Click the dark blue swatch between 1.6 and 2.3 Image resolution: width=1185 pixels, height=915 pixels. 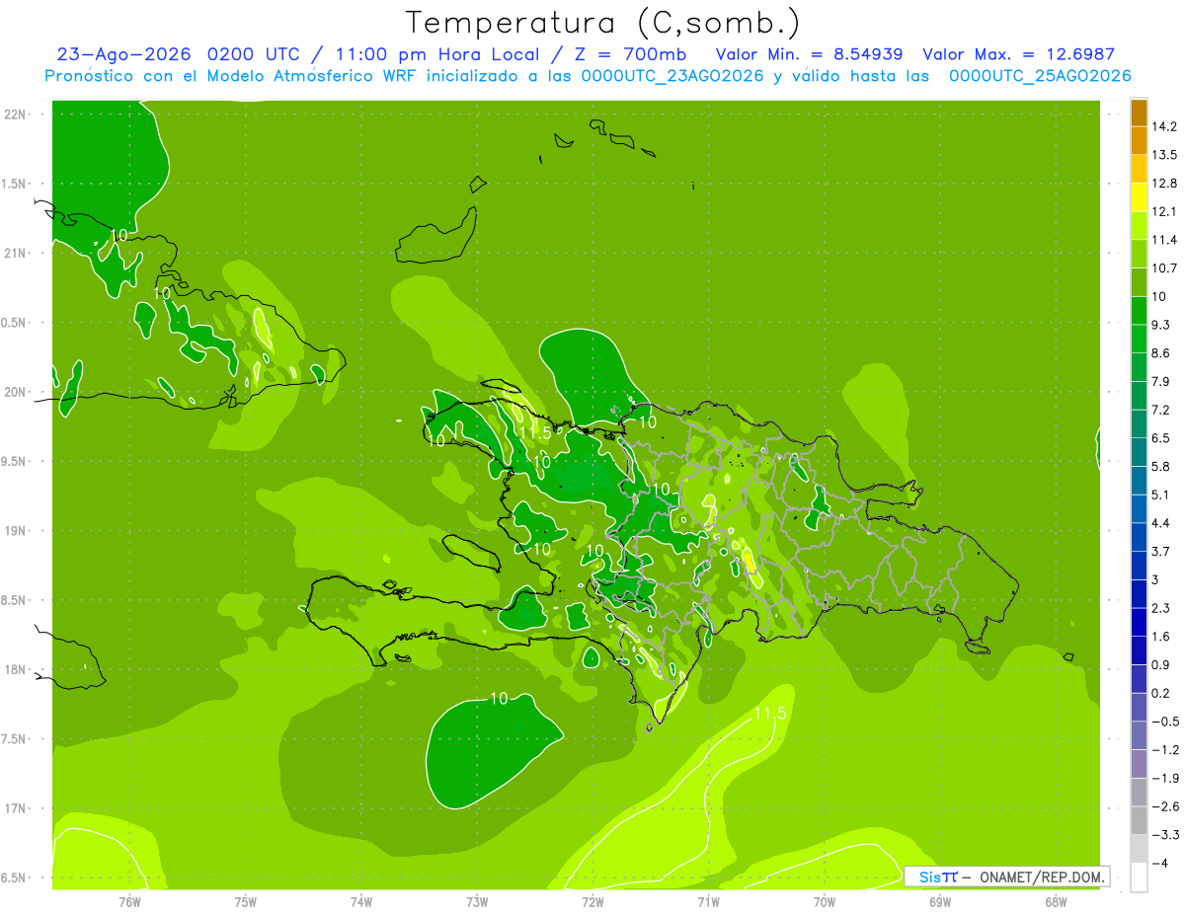[x=1139, y=622]
